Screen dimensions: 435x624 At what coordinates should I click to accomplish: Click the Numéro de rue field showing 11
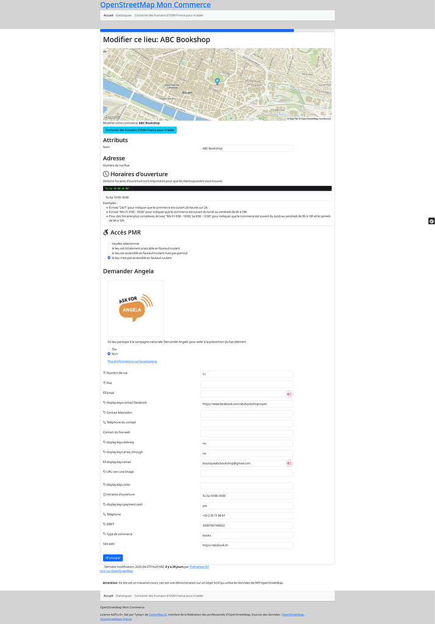(246, 374)
